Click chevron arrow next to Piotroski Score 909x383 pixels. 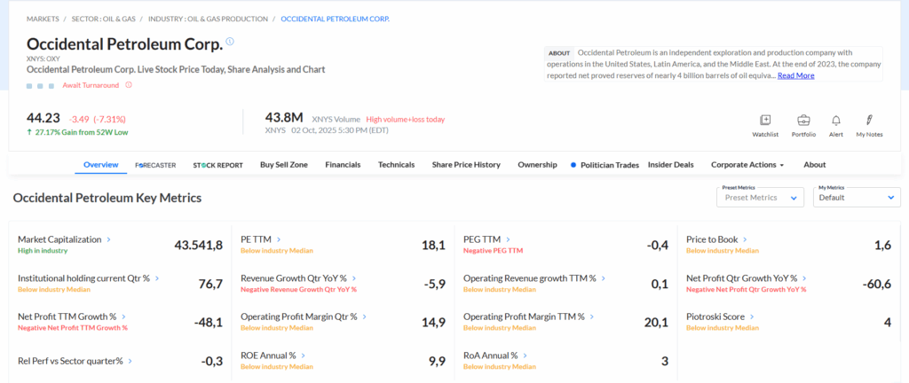tap(753, 317)
